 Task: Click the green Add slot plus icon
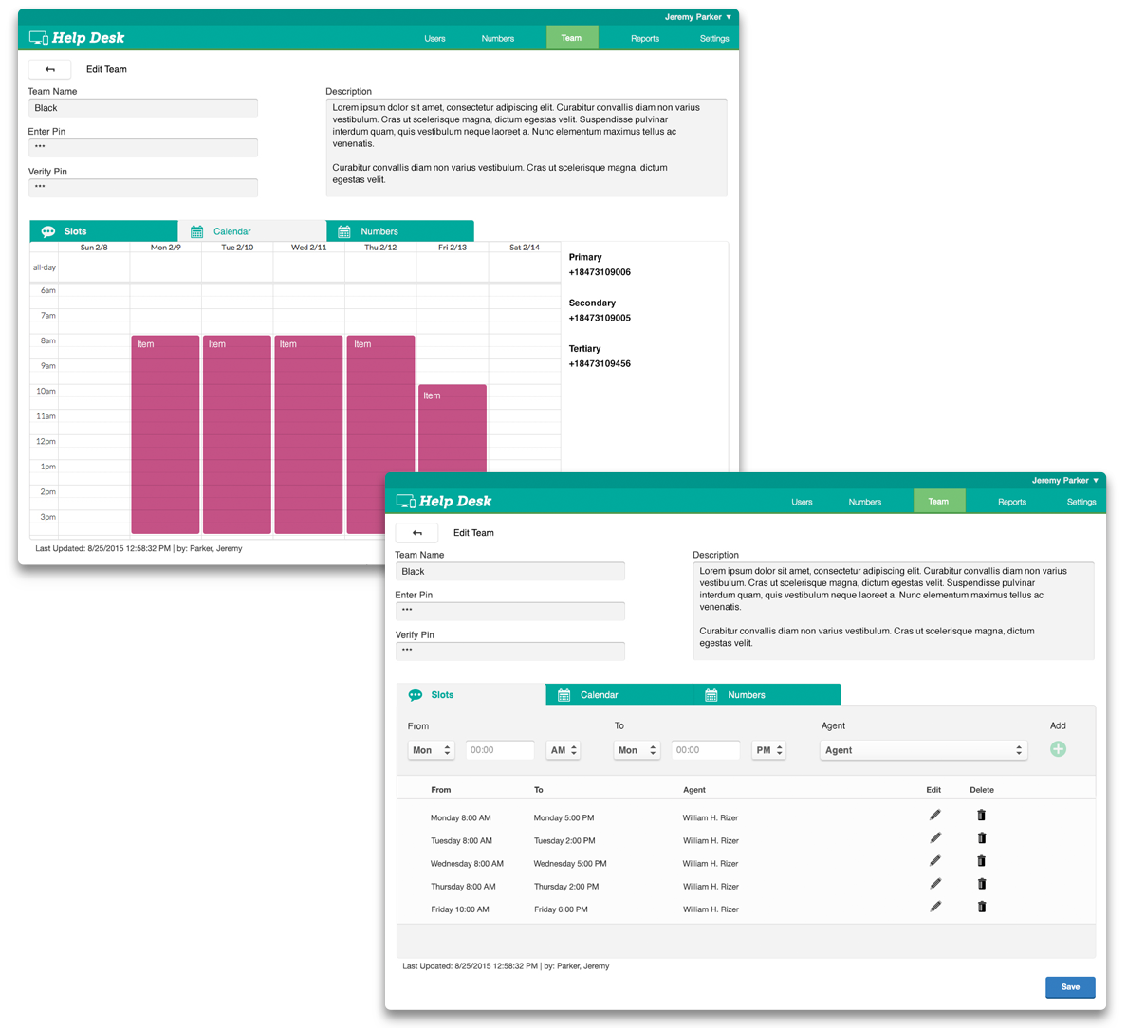(x=1058, y=749)
